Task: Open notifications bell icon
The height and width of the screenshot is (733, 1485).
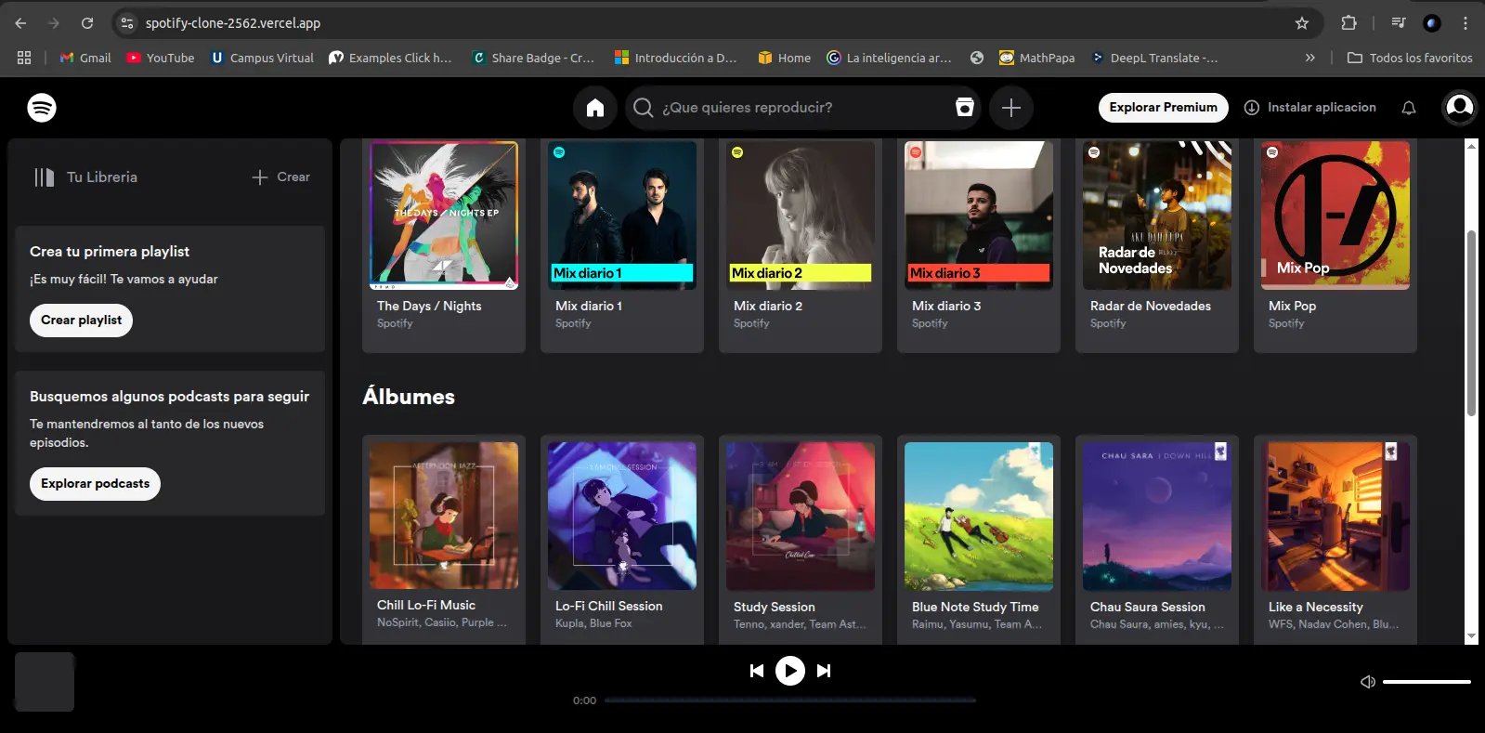Action: coord(1409,108)
